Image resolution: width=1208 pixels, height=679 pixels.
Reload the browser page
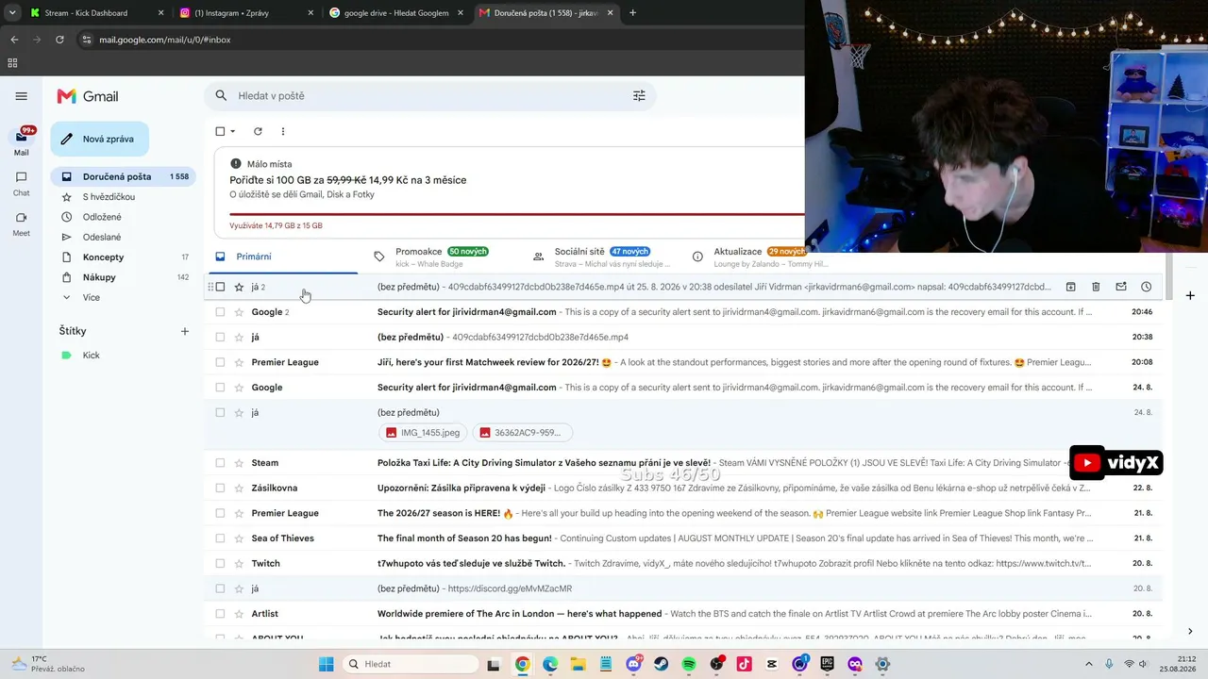pyautogui.click(x=59, y=40)
